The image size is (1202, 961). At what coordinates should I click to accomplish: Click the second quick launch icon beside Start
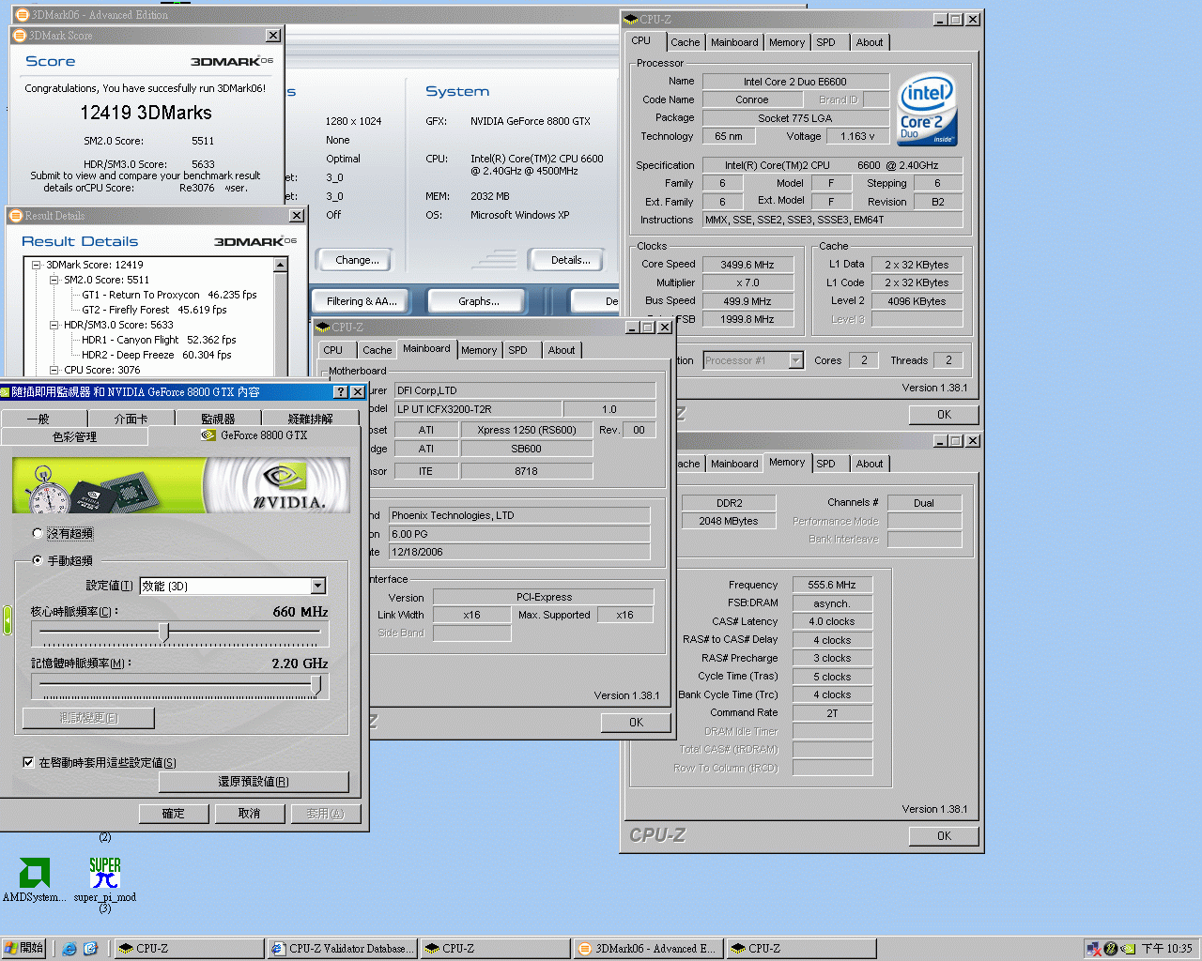90,949
